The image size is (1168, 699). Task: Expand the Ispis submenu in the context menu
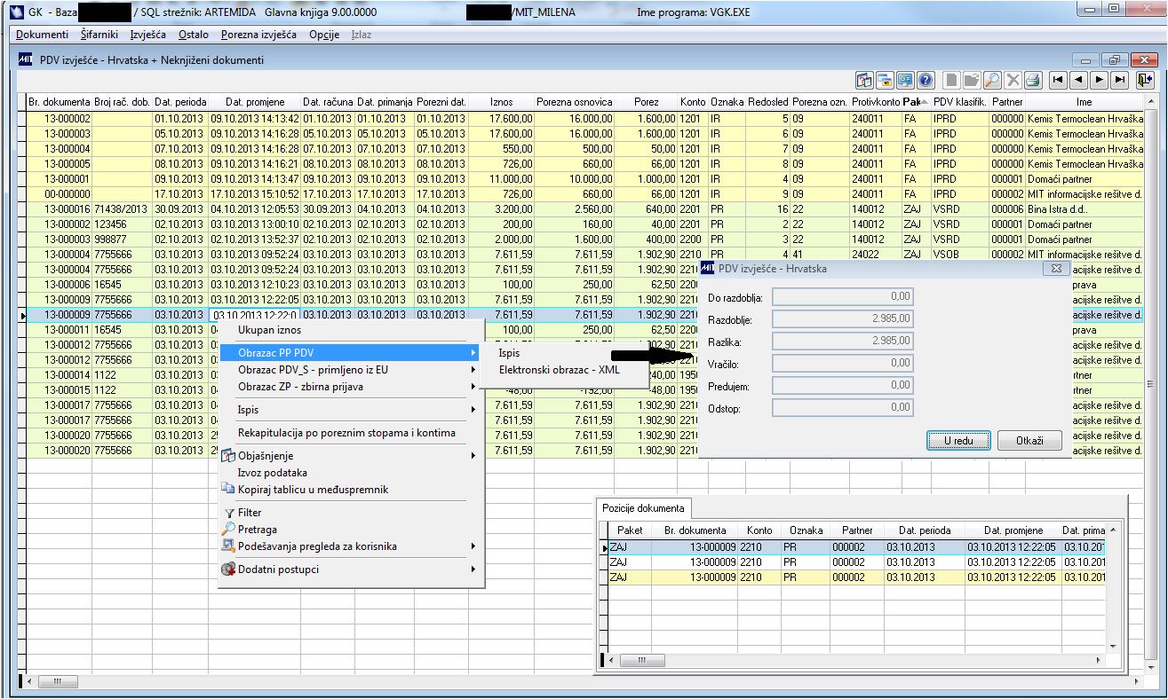(x=351, y=410)
